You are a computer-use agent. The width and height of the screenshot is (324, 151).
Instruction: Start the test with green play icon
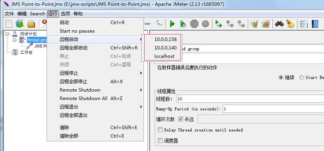coord(172,24)
